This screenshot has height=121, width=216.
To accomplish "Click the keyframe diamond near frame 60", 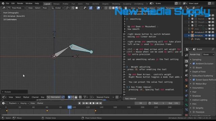I will (47, 111).
